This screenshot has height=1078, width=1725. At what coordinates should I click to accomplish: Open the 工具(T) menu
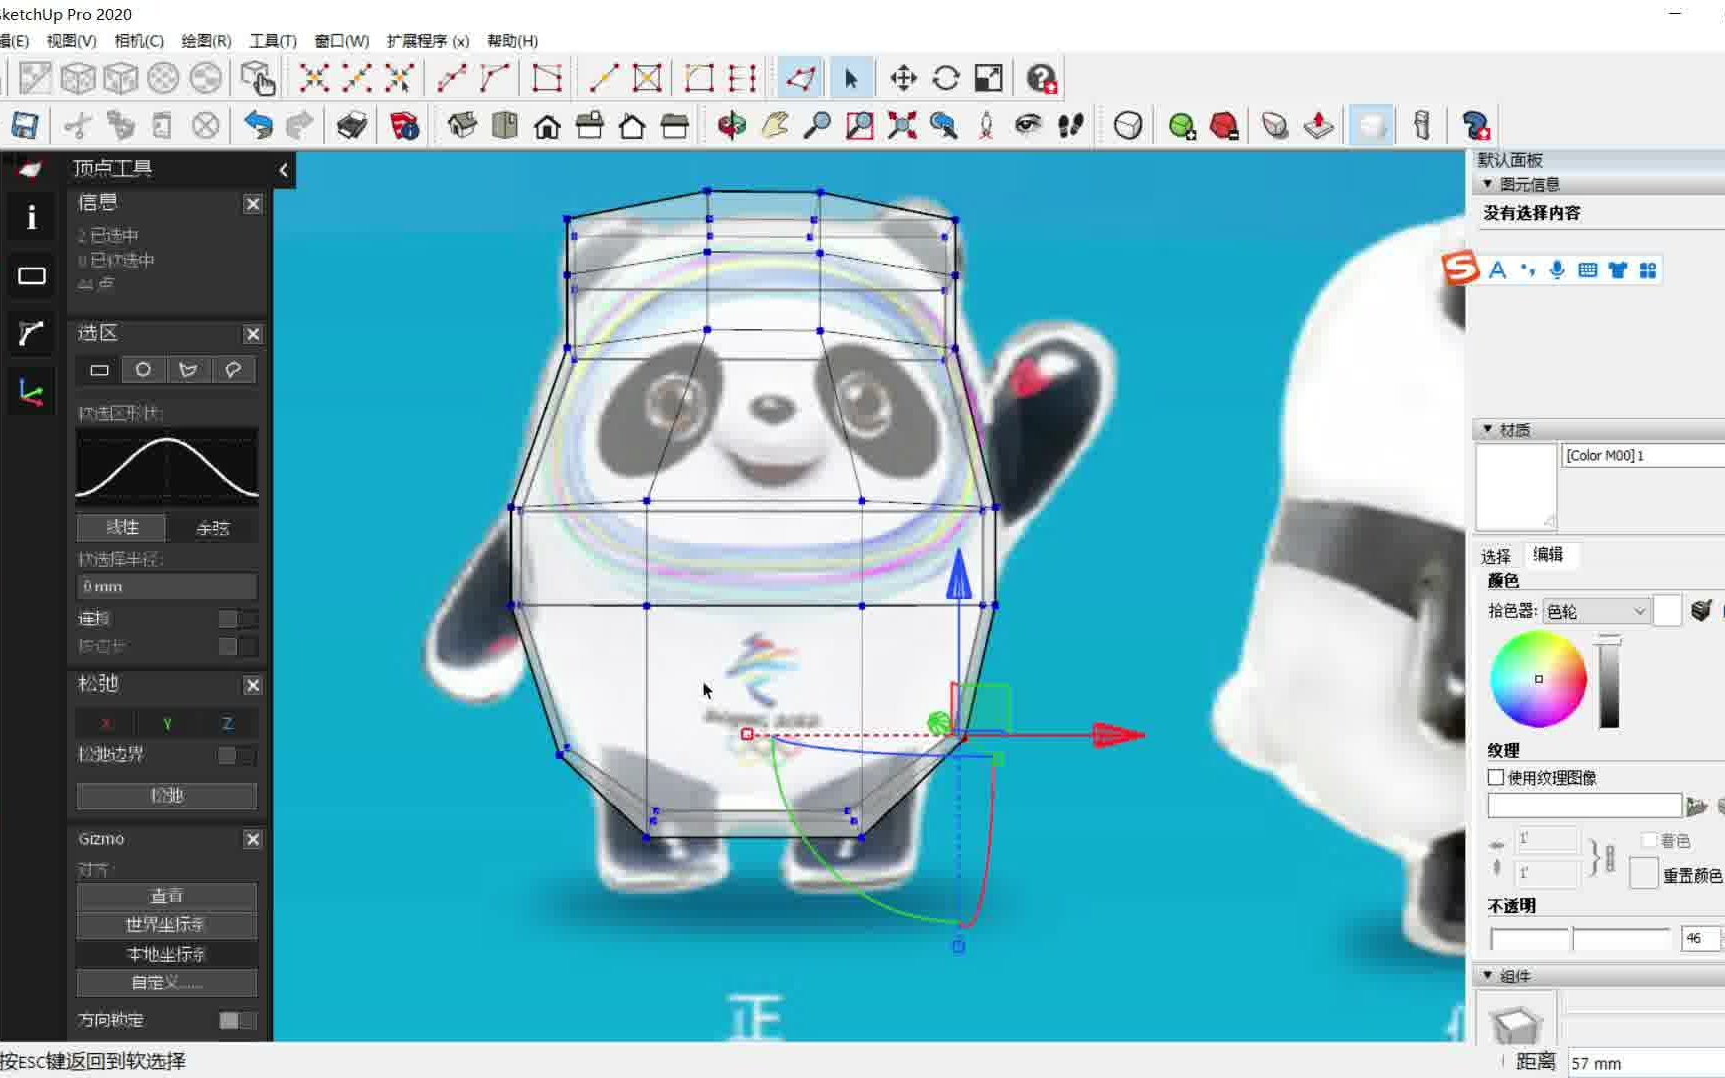coord(273,41)
